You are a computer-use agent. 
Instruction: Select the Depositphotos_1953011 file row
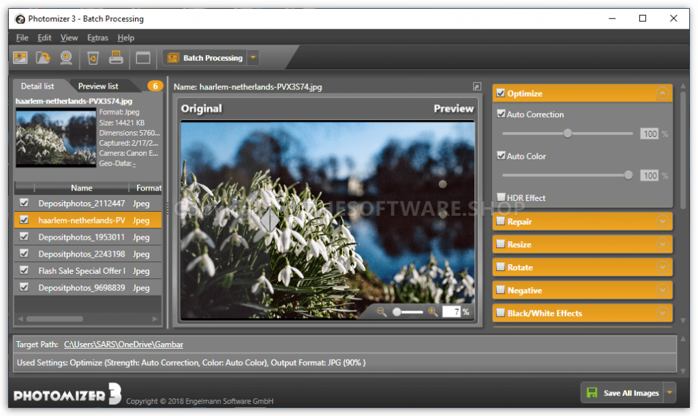pos(88,237)
